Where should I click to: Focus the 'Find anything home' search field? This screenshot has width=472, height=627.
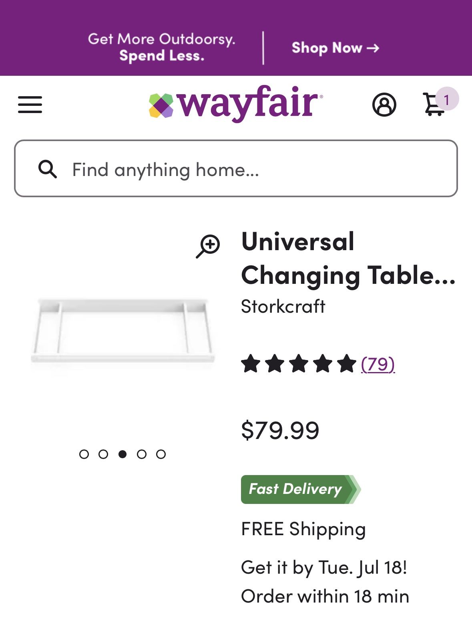(x=256, y=169)
